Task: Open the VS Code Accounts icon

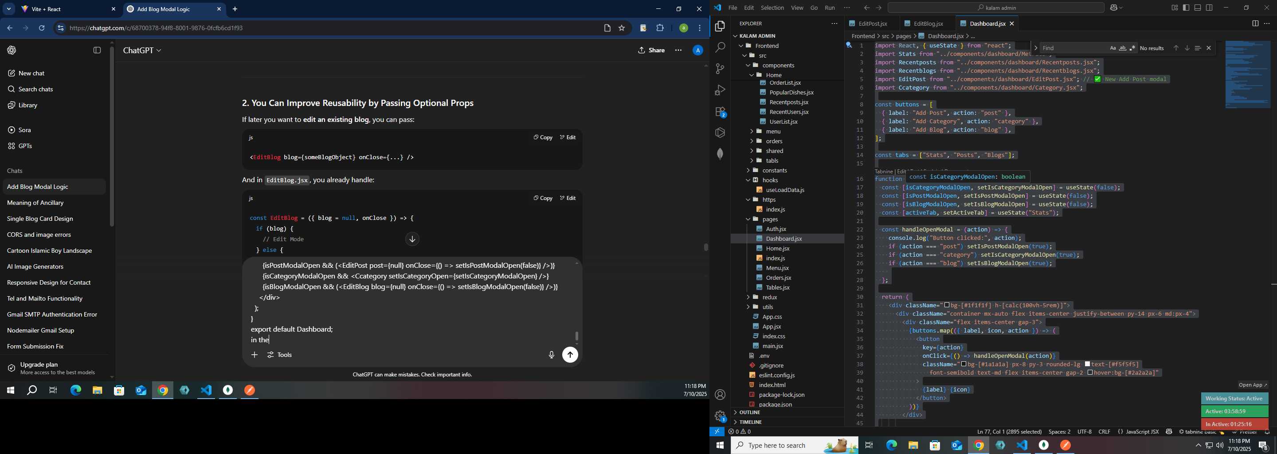Action: click(x=720, y=395)
